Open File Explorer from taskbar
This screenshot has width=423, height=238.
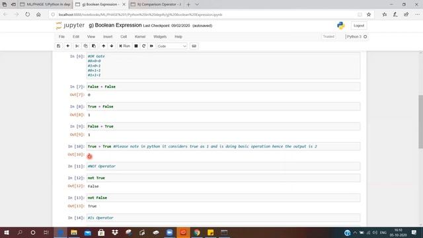coord(74,232)
